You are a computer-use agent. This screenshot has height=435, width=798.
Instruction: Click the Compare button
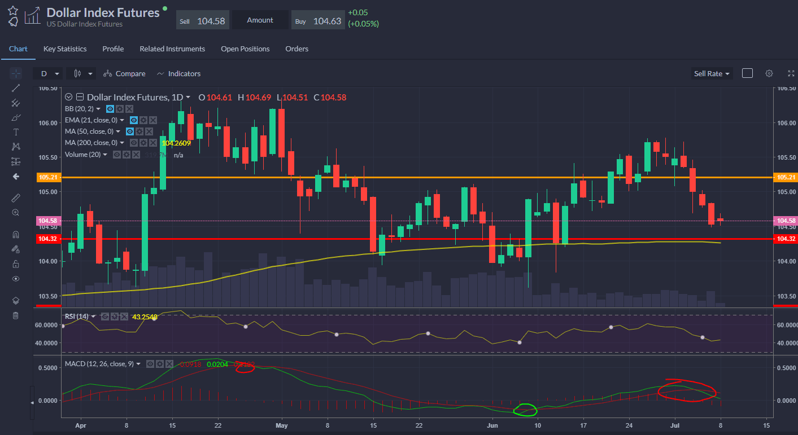click(x=124, y=73)
